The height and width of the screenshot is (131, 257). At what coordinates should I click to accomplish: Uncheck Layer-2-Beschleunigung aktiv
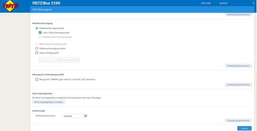40,33
